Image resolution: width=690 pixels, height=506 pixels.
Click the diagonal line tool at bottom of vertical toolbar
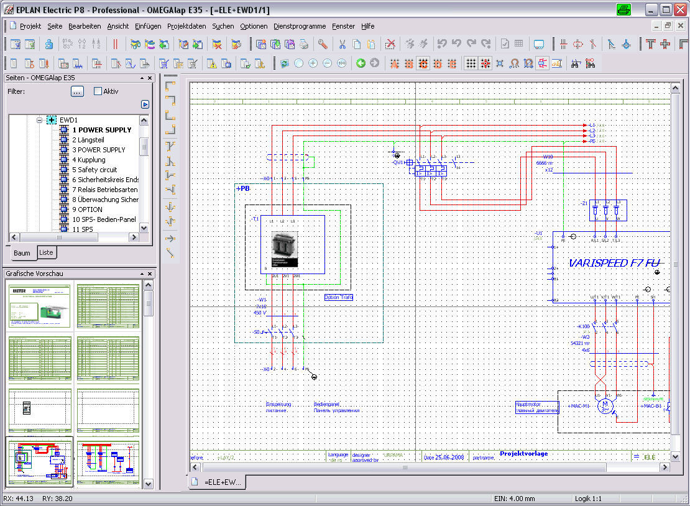(x=170, y=252)
